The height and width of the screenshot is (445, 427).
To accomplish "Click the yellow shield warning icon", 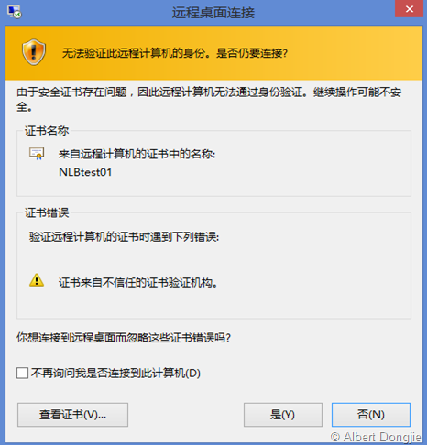I will [x=34, y=52].
